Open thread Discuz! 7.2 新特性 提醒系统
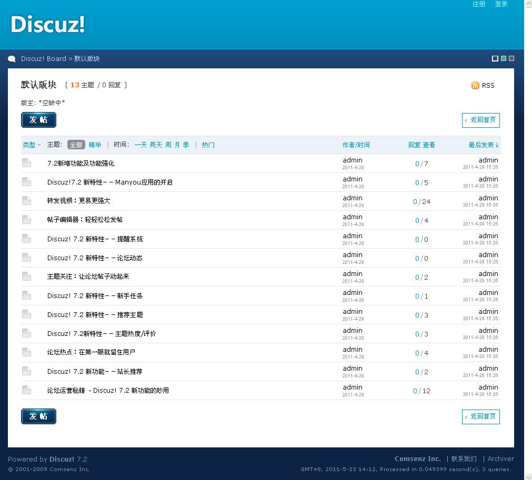 (x=95, y=239)
